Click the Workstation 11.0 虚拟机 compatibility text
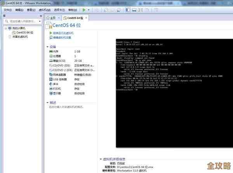The width and height of the screenshot is (233, 173). (132, 171)
